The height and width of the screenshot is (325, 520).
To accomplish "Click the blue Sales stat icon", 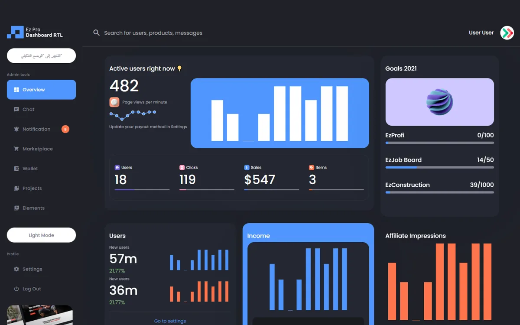I will point(247,167).
